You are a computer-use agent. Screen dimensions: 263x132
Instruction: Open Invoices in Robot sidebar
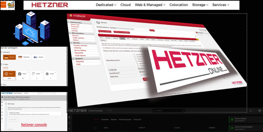74,29
